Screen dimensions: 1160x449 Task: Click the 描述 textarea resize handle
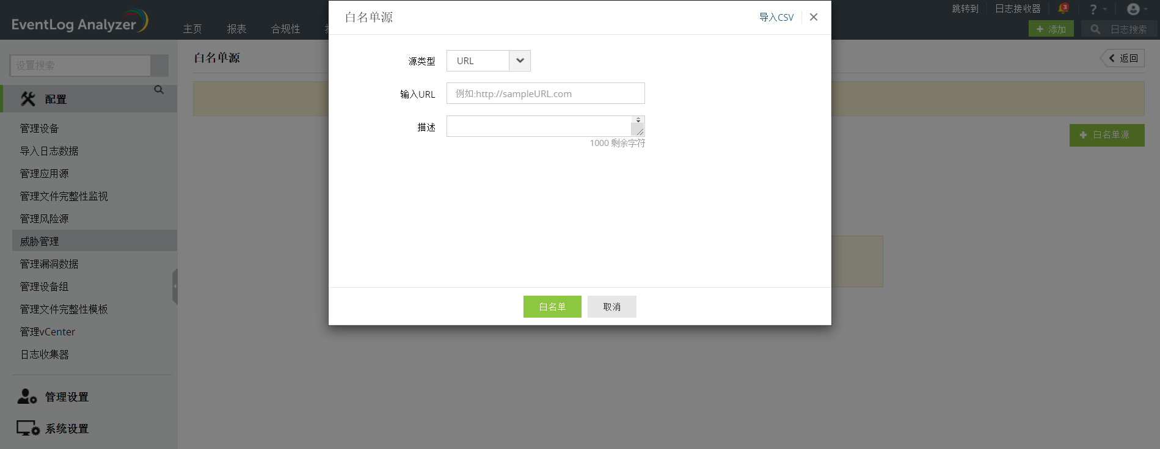click(640, 131)
